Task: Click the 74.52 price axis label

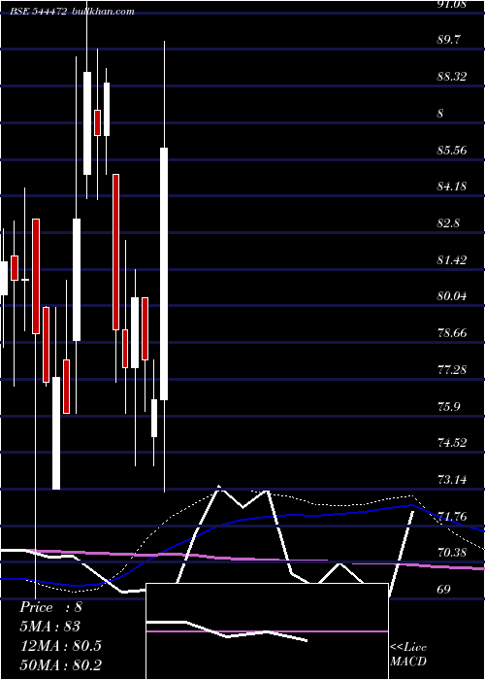Action: (x=452, y=443)
